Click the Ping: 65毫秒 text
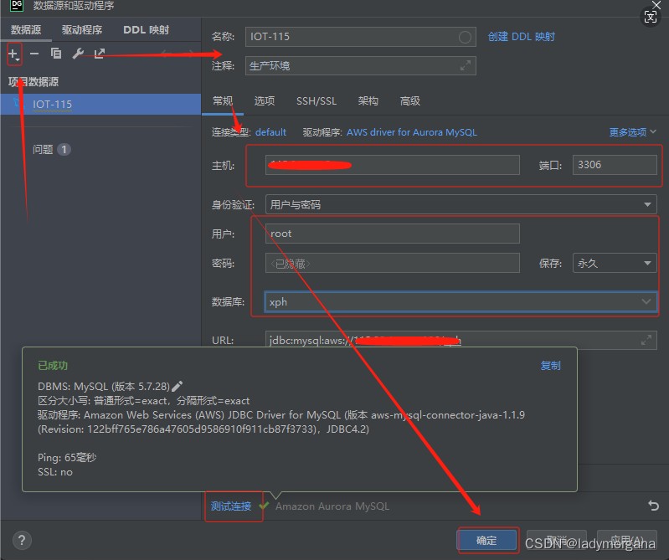This screenshot has width=669, height=560. coord(67,458)
